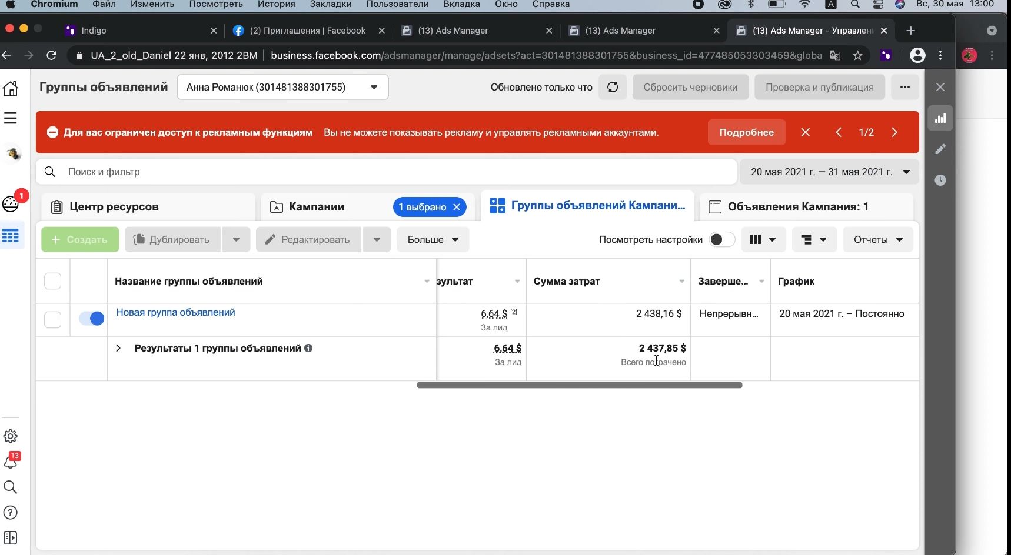The width and height of the screenshot is (1011, 555).
Task: Open the charts icon in right panel
Action: (x=940, y=118)
